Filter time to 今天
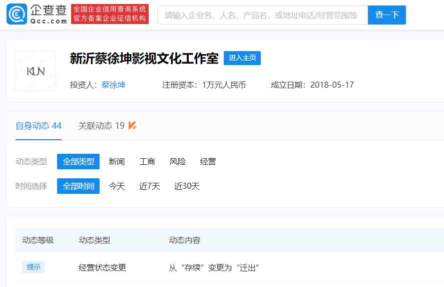 [x=117, y=186]
